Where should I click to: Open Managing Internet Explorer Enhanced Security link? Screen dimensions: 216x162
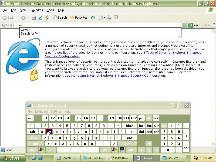[118, 76]
